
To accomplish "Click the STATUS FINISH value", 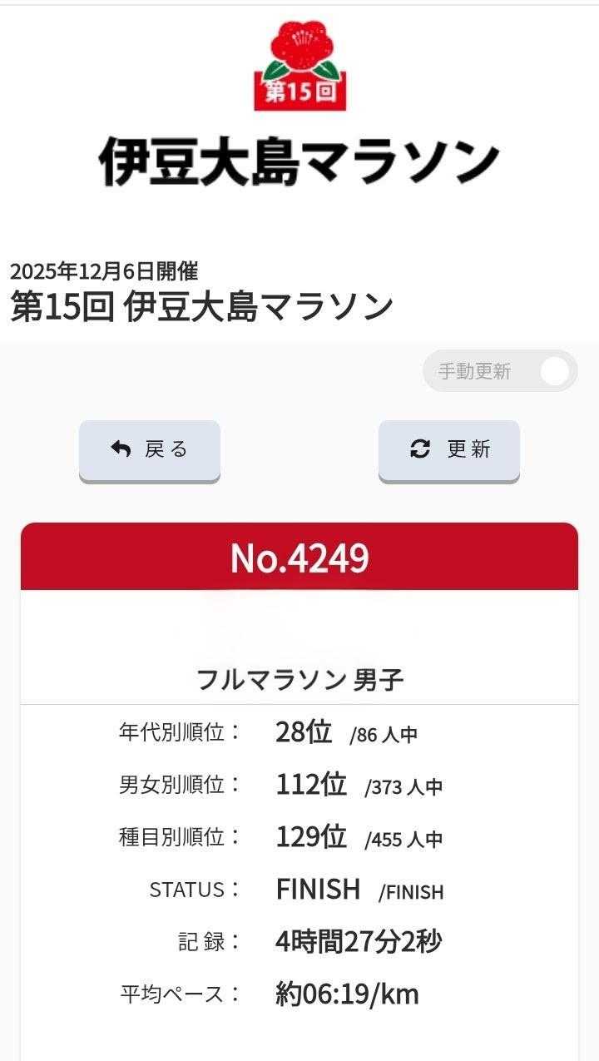I will [318, 889].
